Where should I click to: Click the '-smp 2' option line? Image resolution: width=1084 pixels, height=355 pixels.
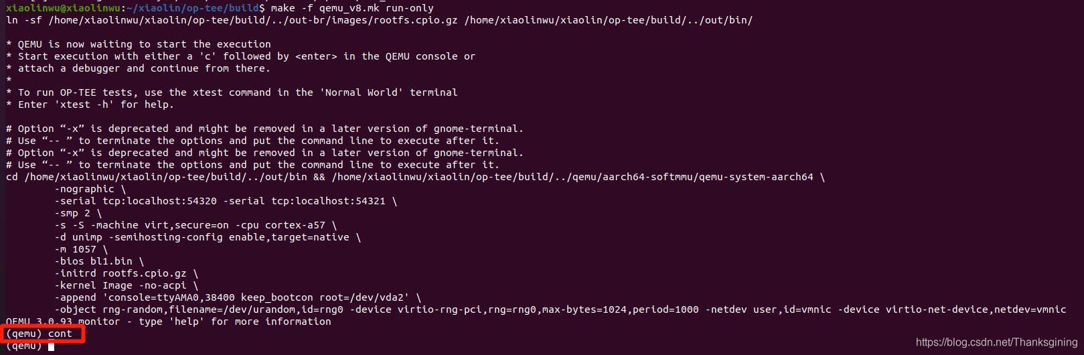pos(78,213)
